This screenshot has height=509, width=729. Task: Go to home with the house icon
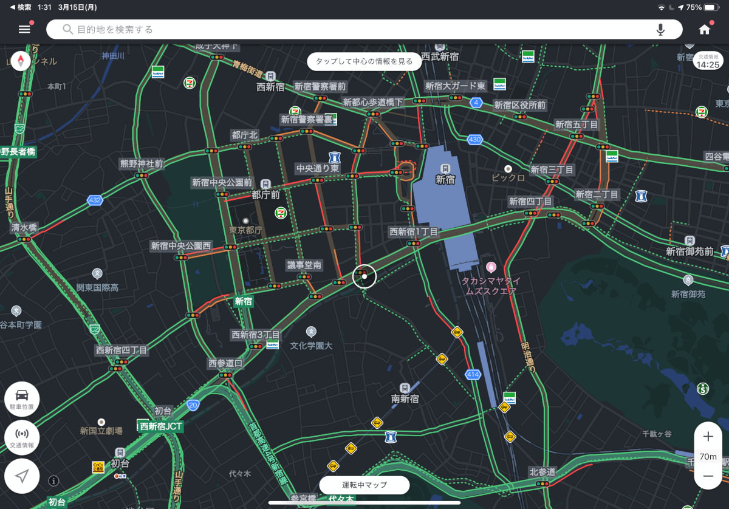click(x=705, y=29)
